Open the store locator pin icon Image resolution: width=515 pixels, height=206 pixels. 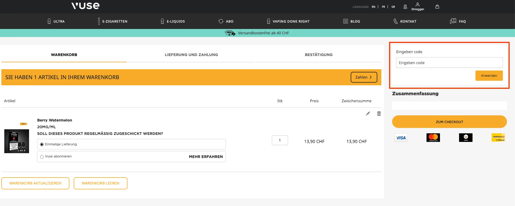coord(405,7)
